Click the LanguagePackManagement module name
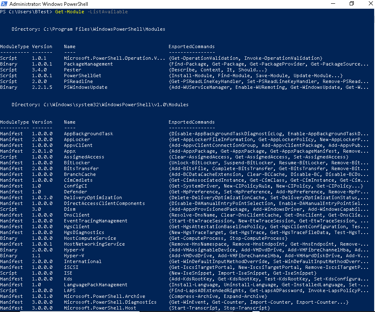 tap(96, 285)
